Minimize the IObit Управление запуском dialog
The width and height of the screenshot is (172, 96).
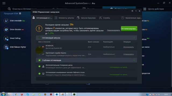point(136,11)
